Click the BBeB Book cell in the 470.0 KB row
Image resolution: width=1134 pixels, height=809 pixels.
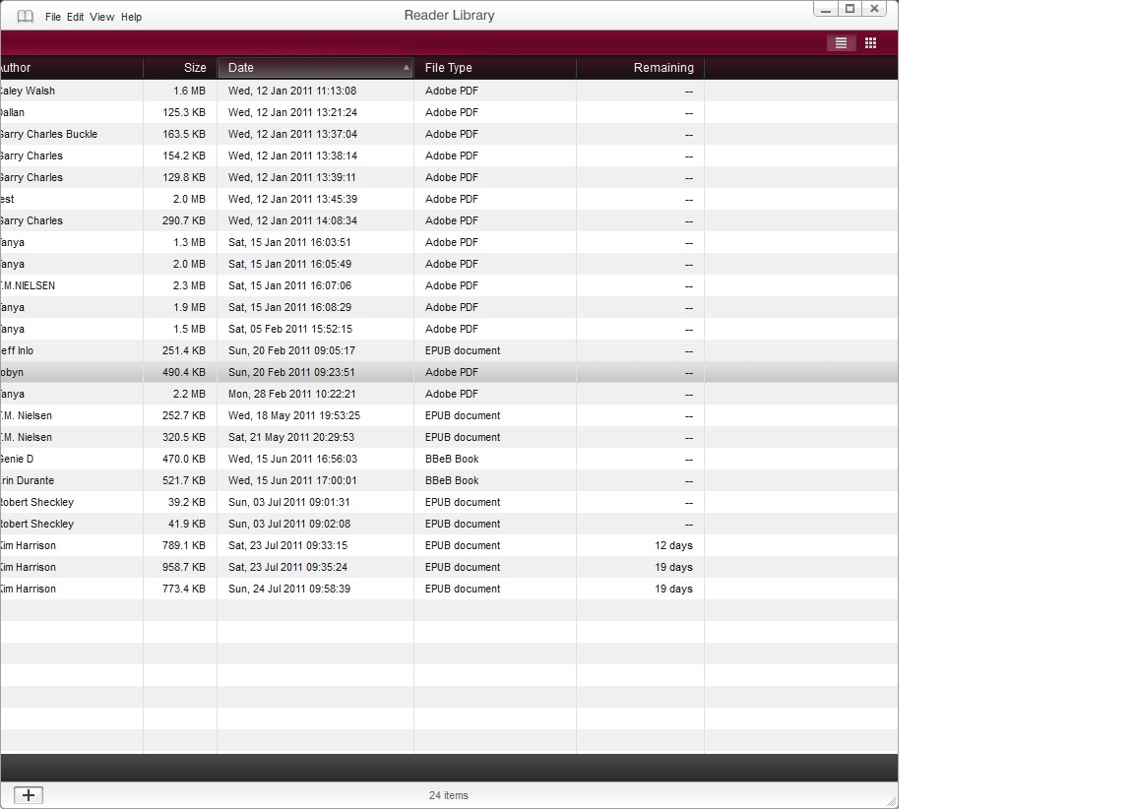point(452,460)
